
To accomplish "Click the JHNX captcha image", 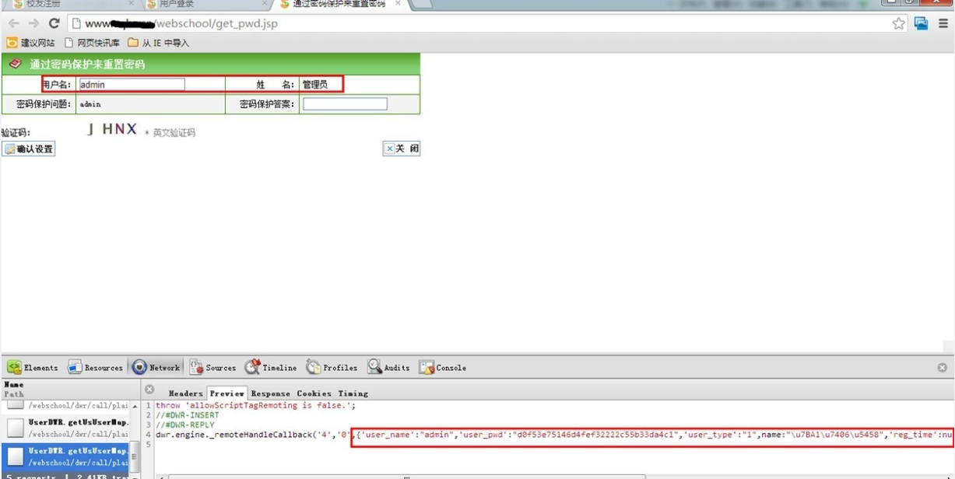I will click(112, 129).
